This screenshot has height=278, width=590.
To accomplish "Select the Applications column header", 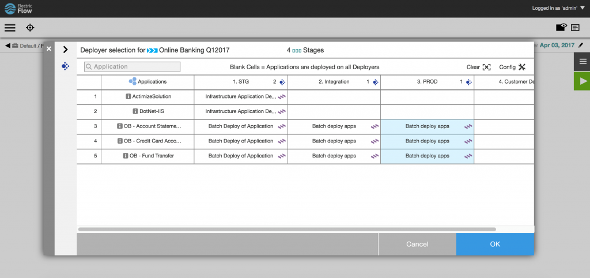I will pos(147,82).
